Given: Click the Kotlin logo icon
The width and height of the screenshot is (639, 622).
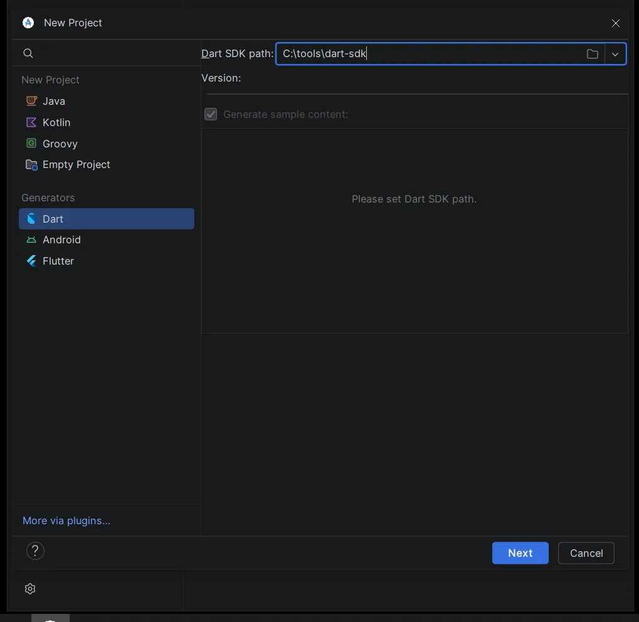Looking at the screenshot, I should tap(31, 122).
